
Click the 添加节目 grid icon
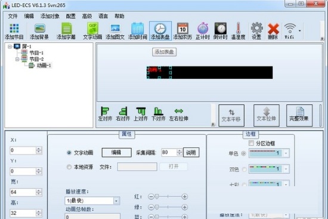14,32
